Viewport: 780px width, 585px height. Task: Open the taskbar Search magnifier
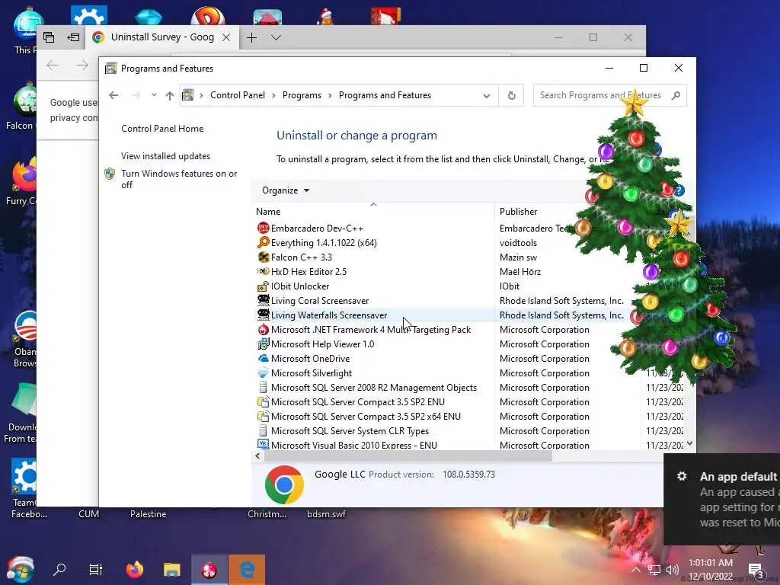[59, 569]
